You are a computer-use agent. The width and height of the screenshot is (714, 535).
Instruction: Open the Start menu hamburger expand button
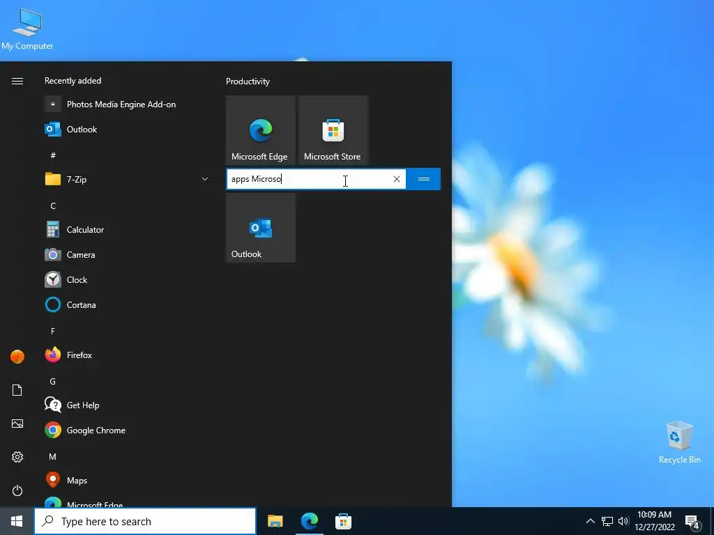point(17,81)
